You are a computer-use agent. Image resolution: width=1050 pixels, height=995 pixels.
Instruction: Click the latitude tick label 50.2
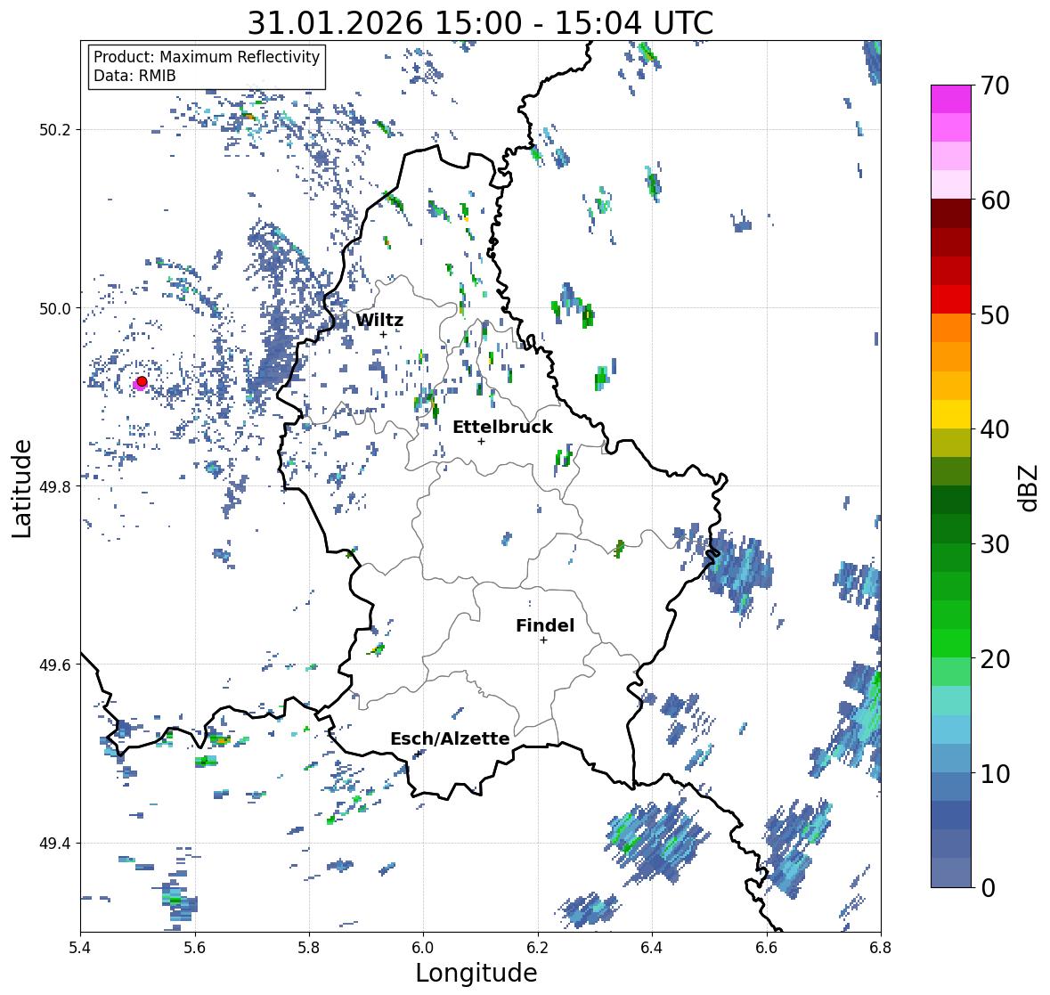[55, 130]
